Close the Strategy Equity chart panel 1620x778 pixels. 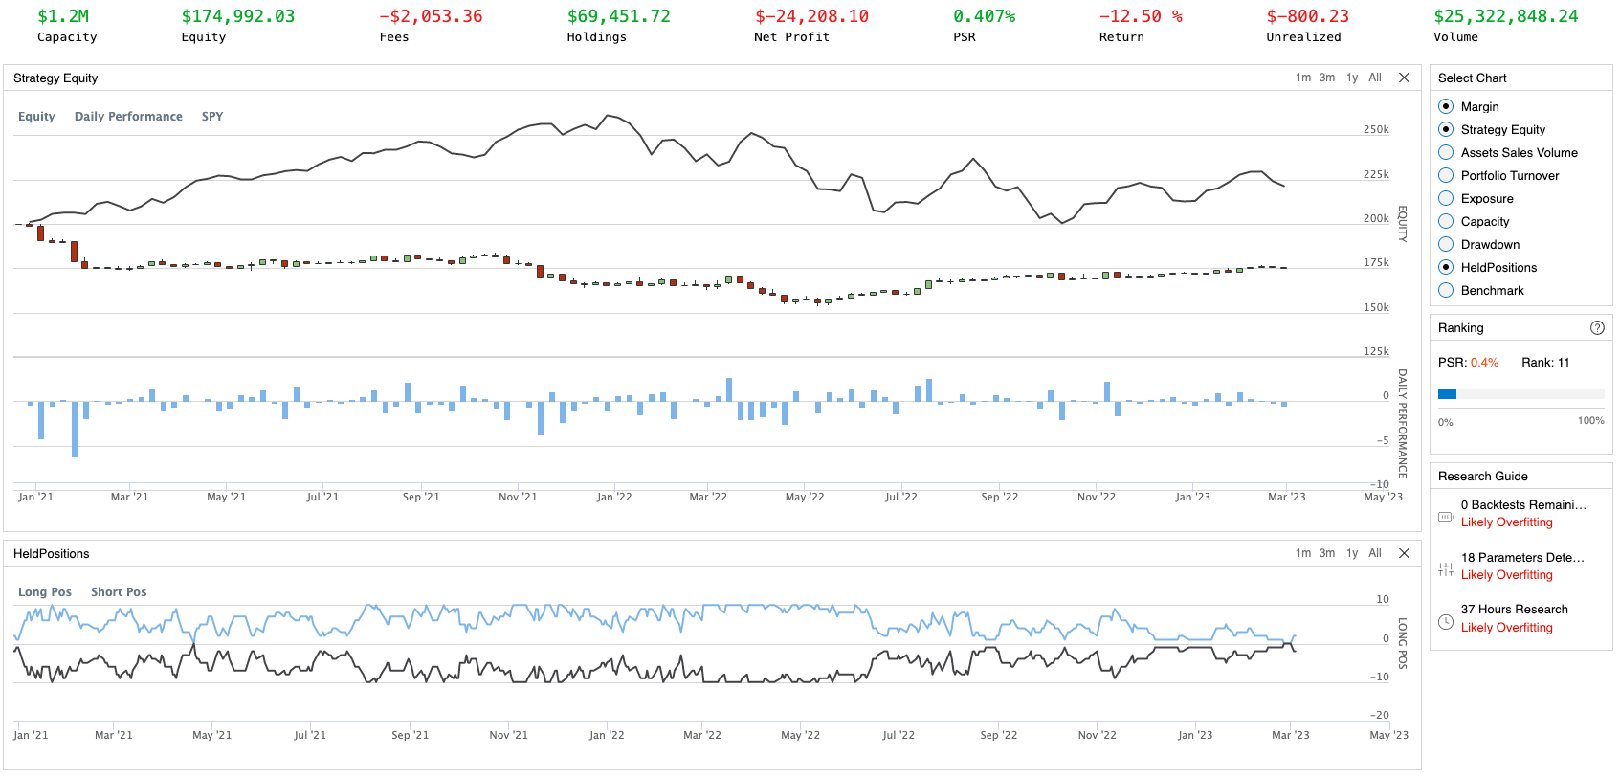click(1404, 78)
